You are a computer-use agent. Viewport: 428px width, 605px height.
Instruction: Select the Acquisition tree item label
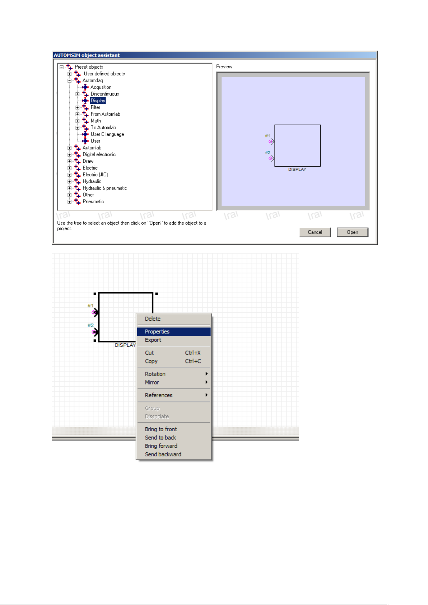click(x=101, y=87)
